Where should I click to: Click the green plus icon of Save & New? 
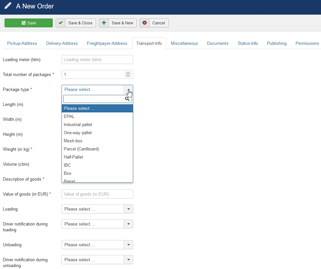[x=104, y=23]
